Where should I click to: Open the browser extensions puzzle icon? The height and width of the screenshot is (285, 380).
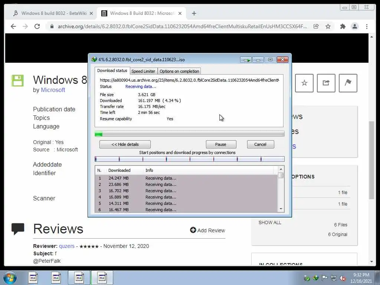pyautogui.click(x=343, y=26)
